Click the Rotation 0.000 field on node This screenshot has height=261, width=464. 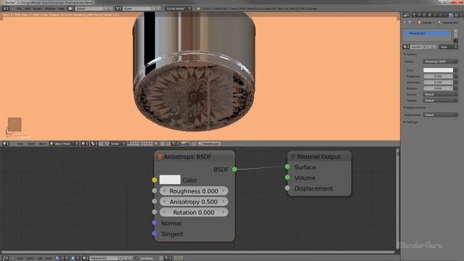coord(194,212)
